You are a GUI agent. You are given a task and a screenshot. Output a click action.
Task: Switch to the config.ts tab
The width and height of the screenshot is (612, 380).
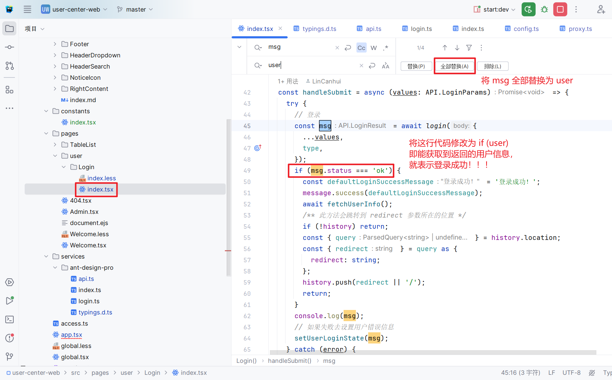point(526,29)
